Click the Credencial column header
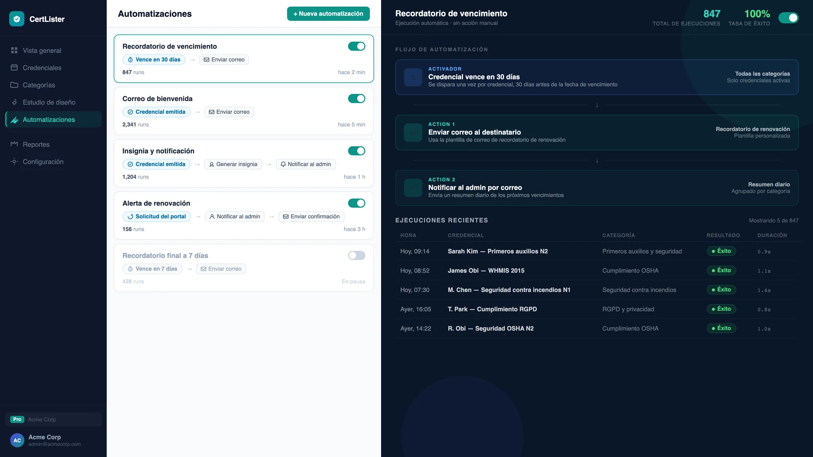Viewport: 813px width, 457px height. click(x=465, y=236)
